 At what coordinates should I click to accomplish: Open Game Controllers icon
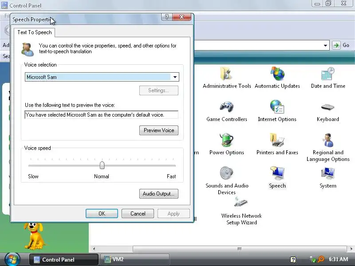click(x=227, y=107)
